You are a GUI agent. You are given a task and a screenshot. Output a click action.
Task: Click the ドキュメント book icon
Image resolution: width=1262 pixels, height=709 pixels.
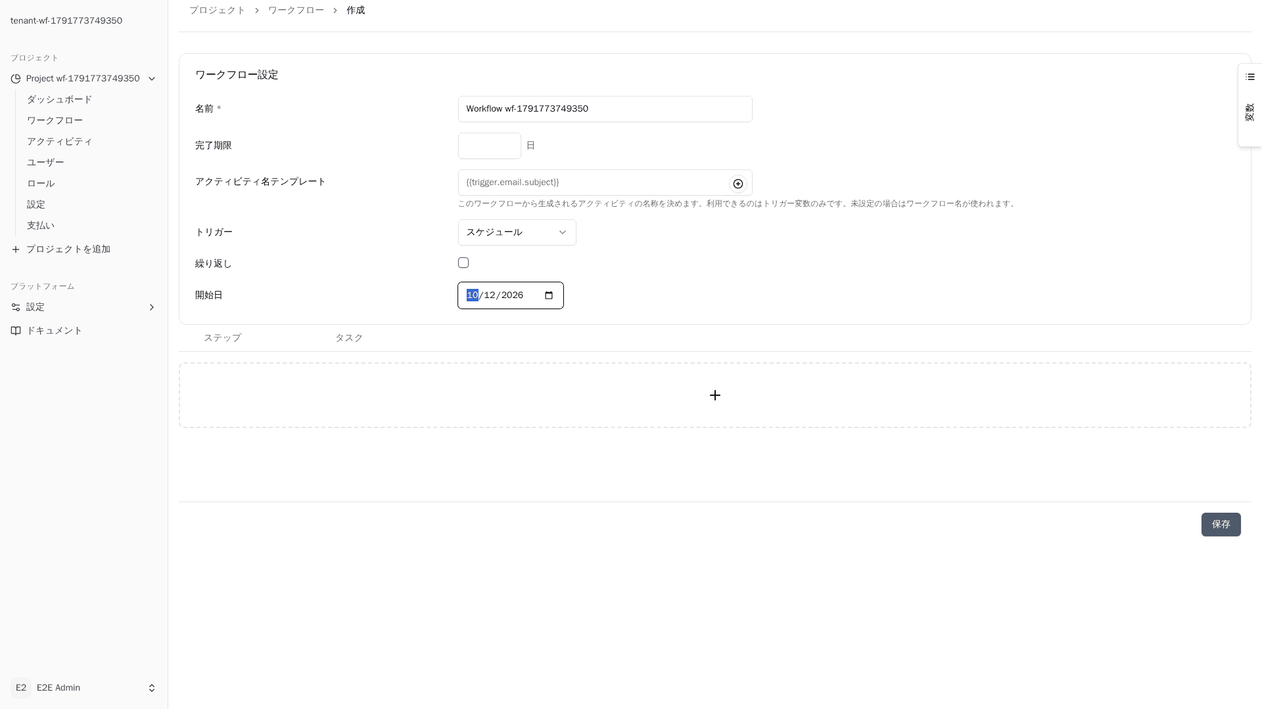(x=16, y=331)
